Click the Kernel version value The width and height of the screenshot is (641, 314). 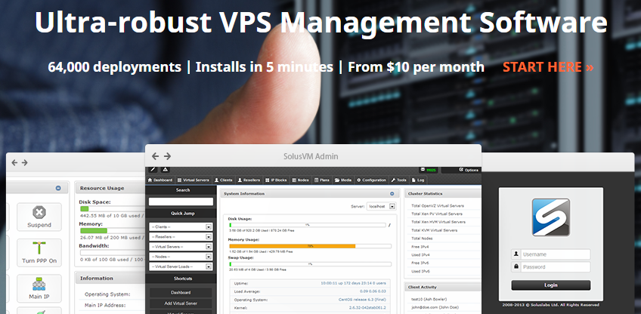(367, 307)
